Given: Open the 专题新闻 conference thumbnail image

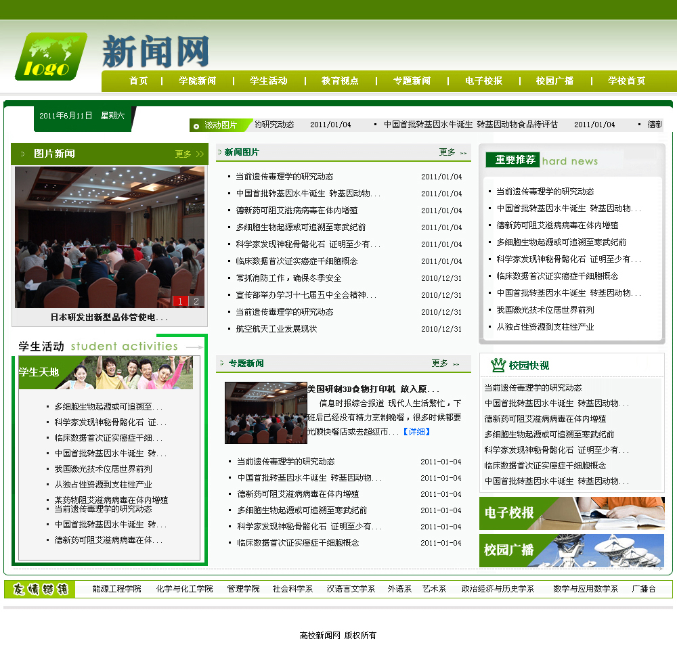Looking at the screenshot, I should click(266, 413).
